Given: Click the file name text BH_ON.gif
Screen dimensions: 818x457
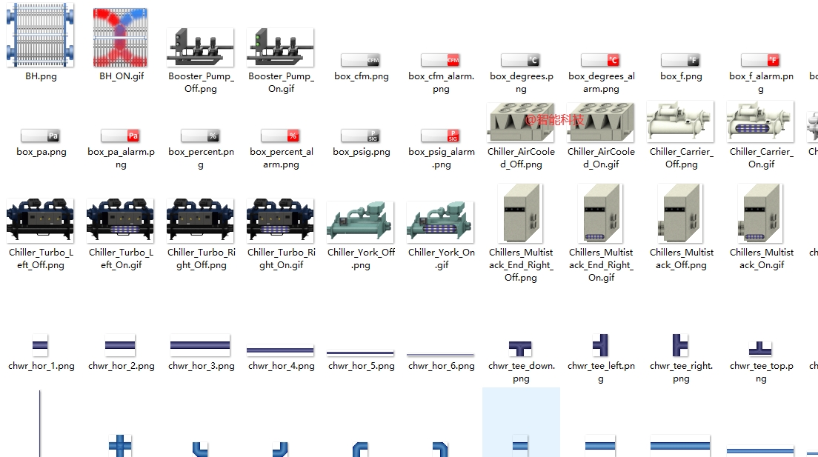Looking at the screenshot, I should [x=121, y=76].
